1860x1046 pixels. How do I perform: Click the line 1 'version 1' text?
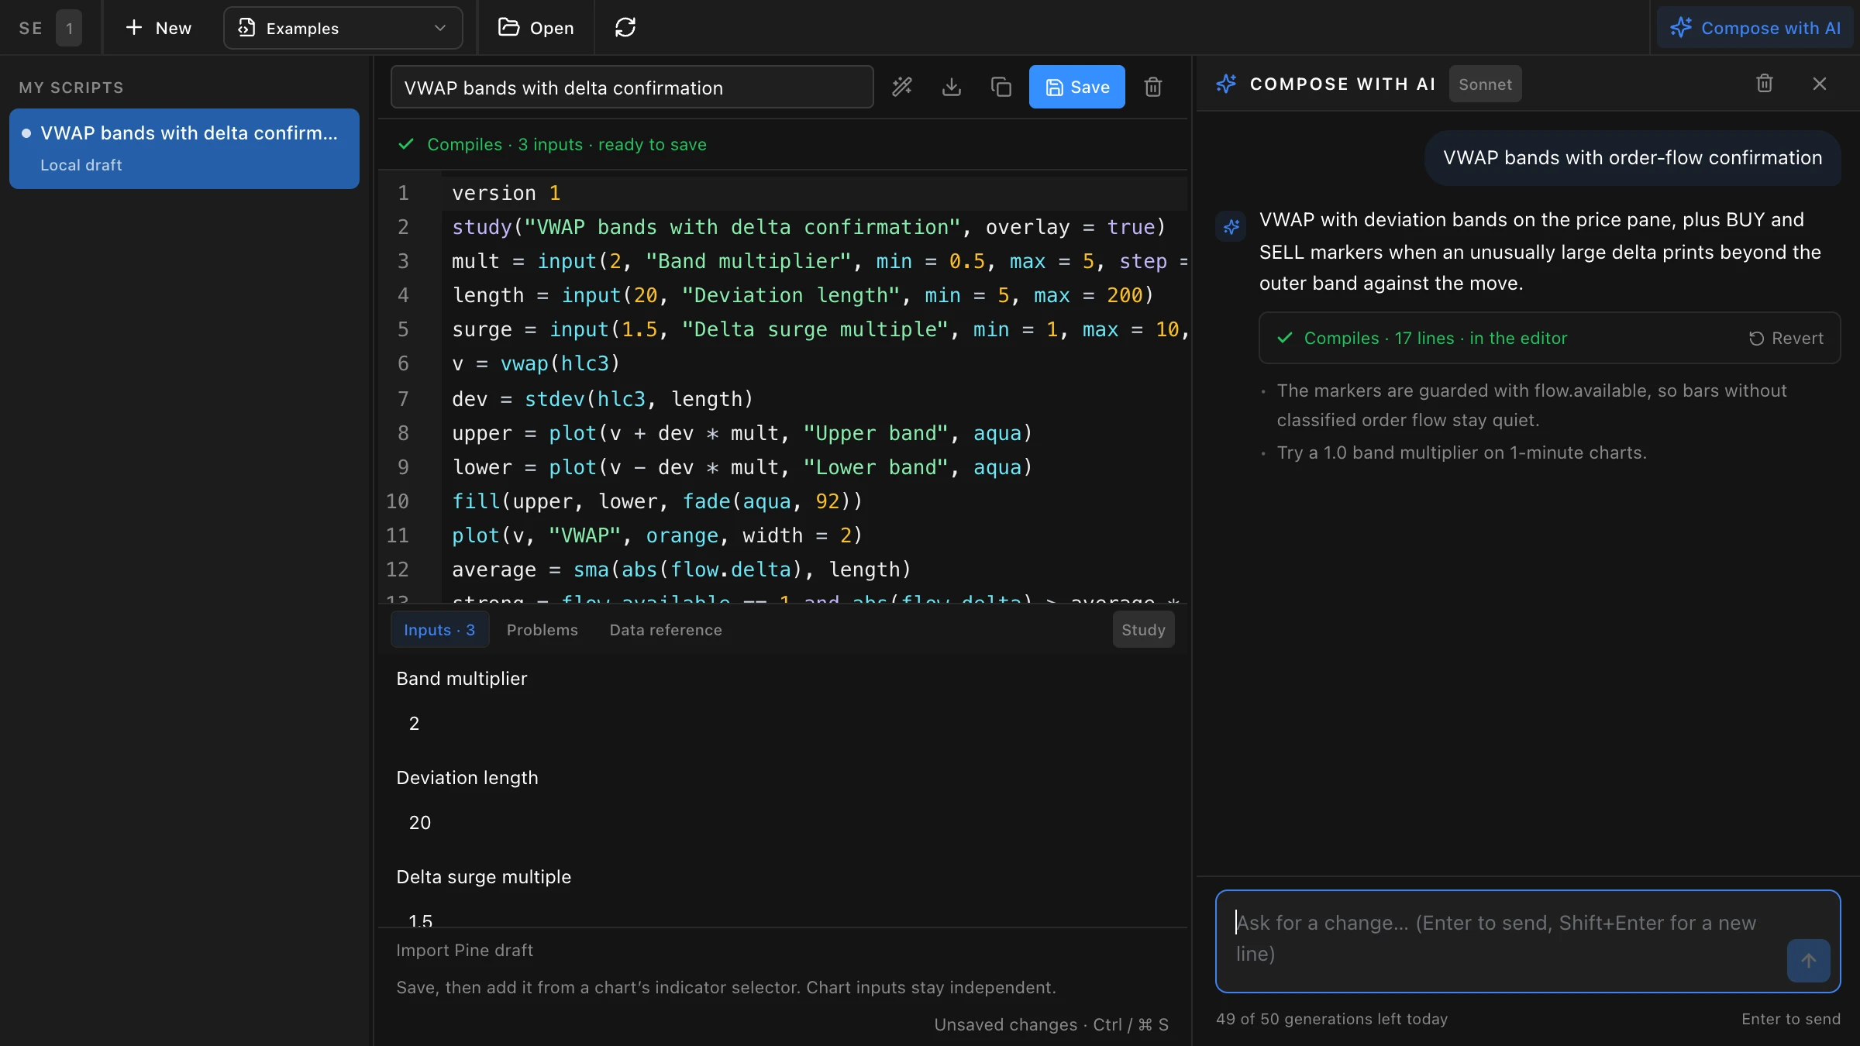[506, 193]
